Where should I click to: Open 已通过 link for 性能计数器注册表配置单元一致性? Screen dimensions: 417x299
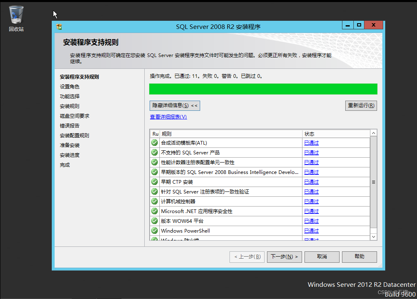point(311,162)
